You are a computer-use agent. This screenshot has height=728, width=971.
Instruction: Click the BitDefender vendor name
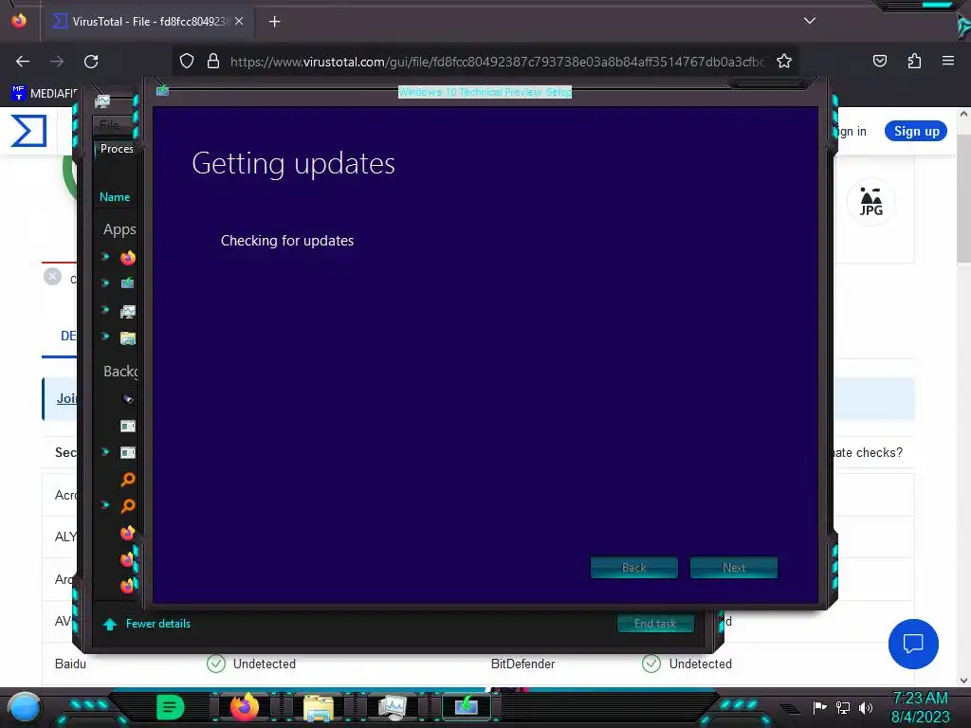[522, 664]
